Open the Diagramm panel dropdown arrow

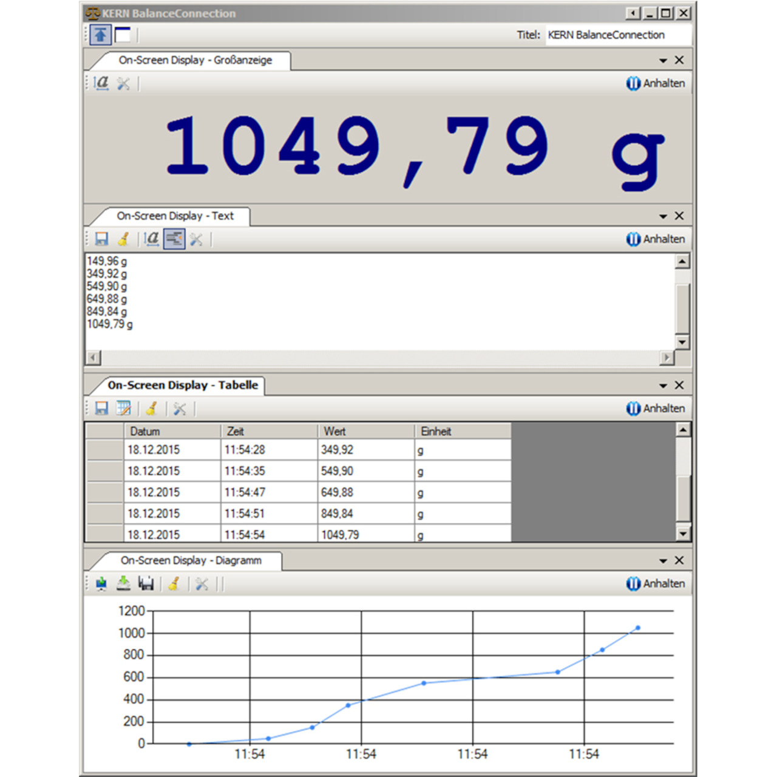[x=662, y=560]
